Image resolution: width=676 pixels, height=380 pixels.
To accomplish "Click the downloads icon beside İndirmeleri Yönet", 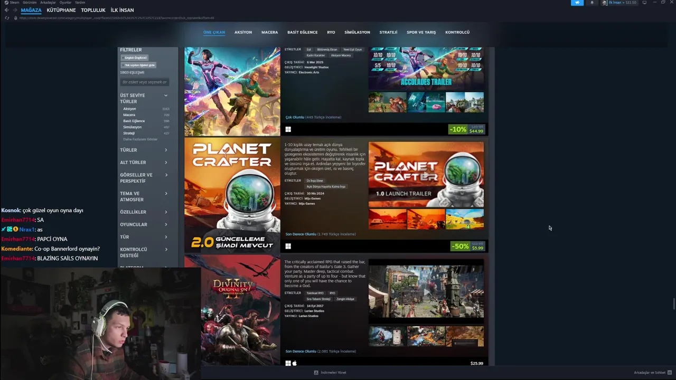I will pyautogui.click(x=316, y=373).
